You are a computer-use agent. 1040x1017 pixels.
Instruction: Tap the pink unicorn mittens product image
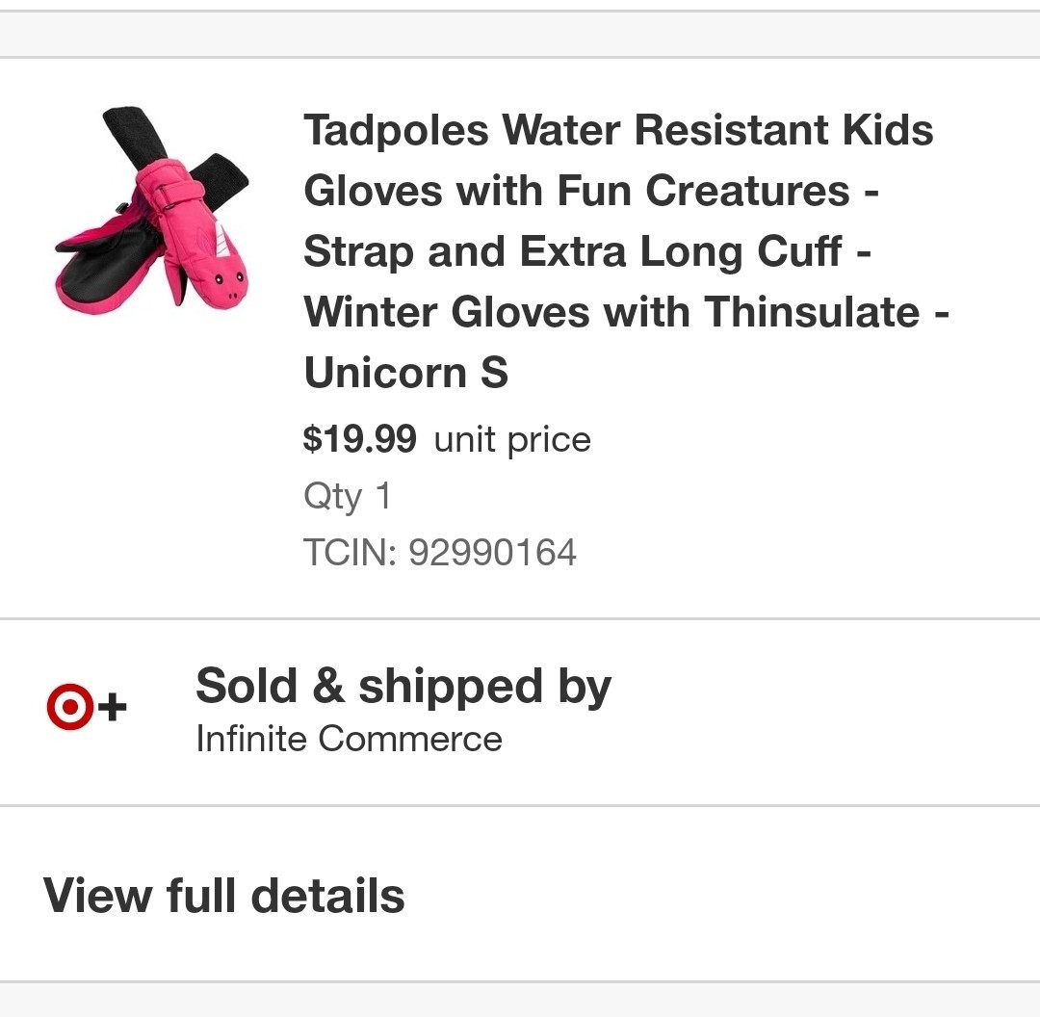click(x=152, y=212)
